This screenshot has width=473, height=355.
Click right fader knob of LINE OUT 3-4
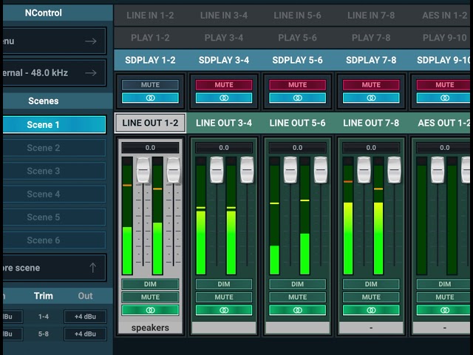point(247,170)
